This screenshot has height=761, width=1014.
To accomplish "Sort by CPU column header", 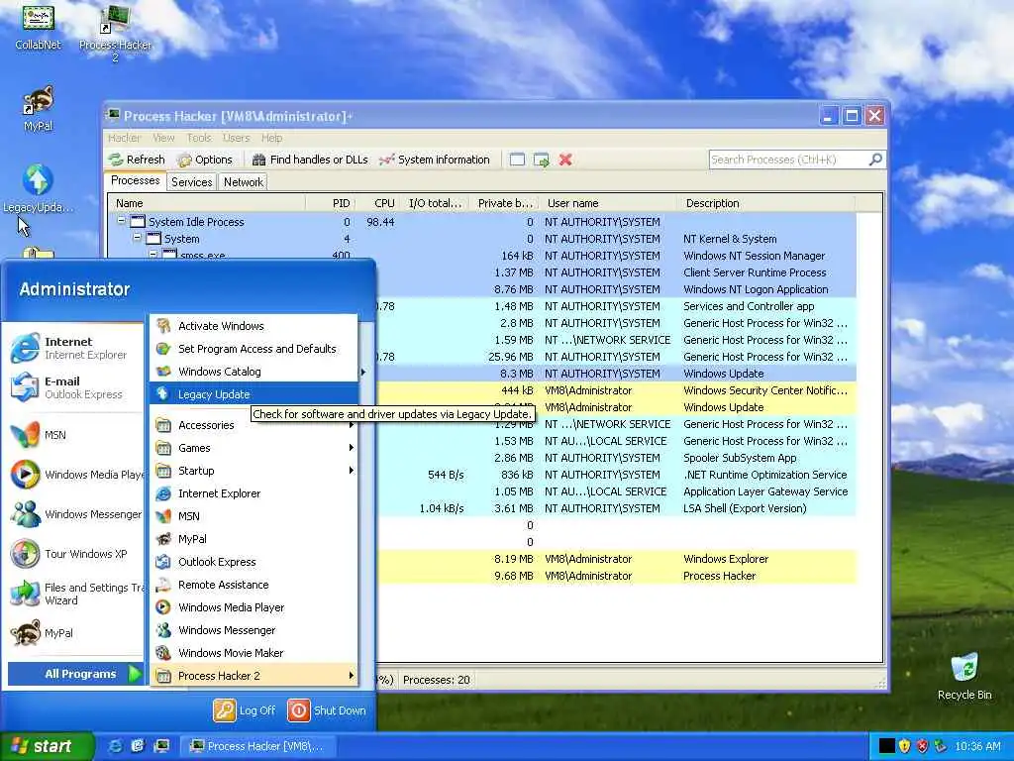I will (x=376, y=203).
